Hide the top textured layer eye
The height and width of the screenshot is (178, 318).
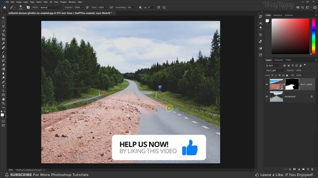(x=267, y=85)
